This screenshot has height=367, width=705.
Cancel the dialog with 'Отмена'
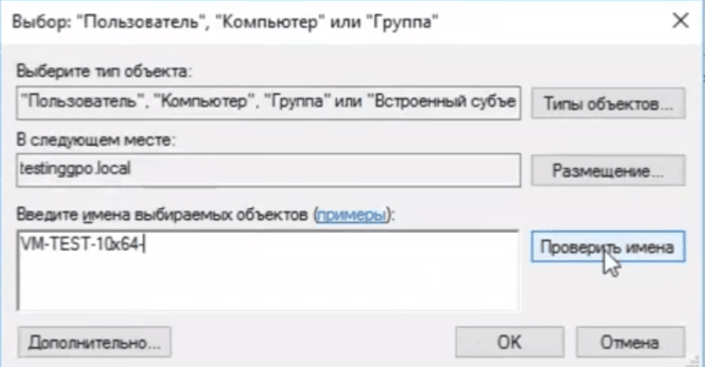(x=628, y=341)
